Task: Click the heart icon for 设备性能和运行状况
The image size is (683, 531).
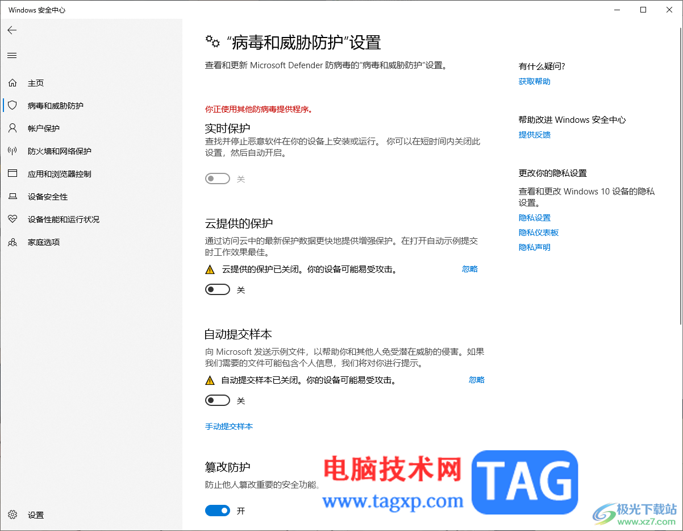Action: point(13,219)
